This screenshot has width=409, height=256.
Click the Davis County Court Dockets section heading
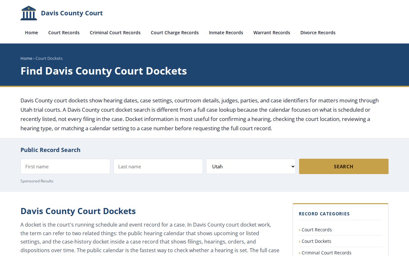click(x=78, y=211)
